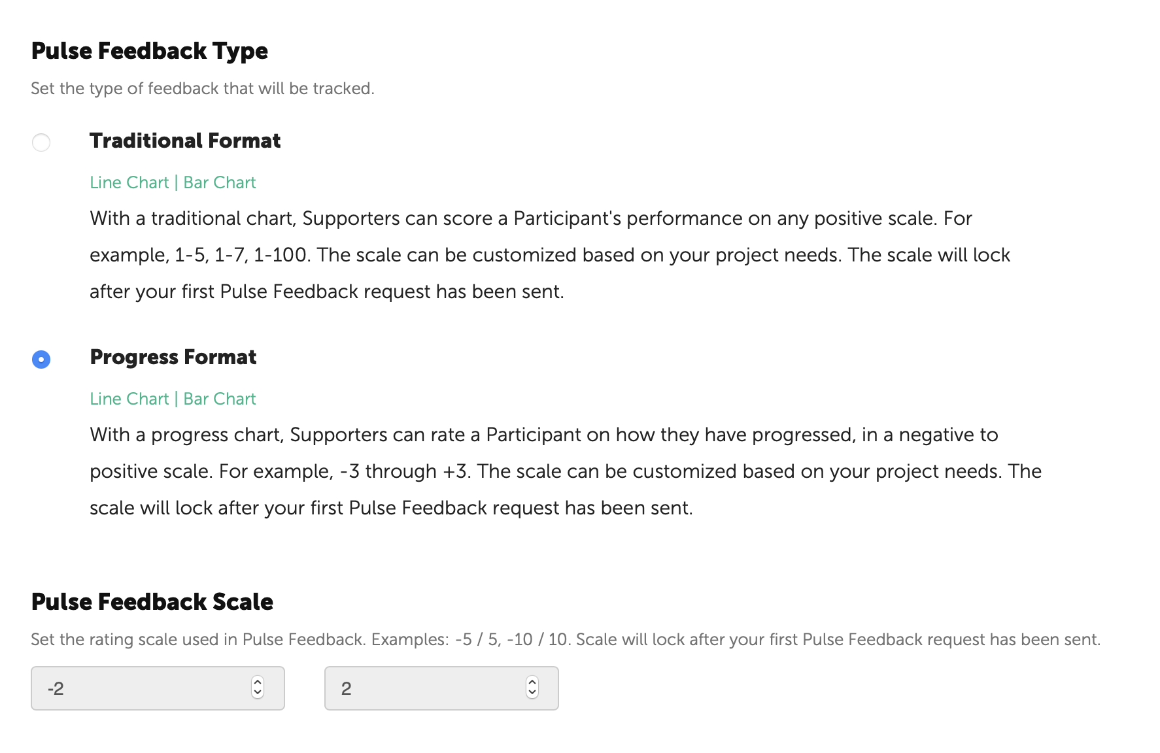This screenshot has height=753, width=1160.
Task: Click the traditional chart description paragraph
Action: pos(549,255)
